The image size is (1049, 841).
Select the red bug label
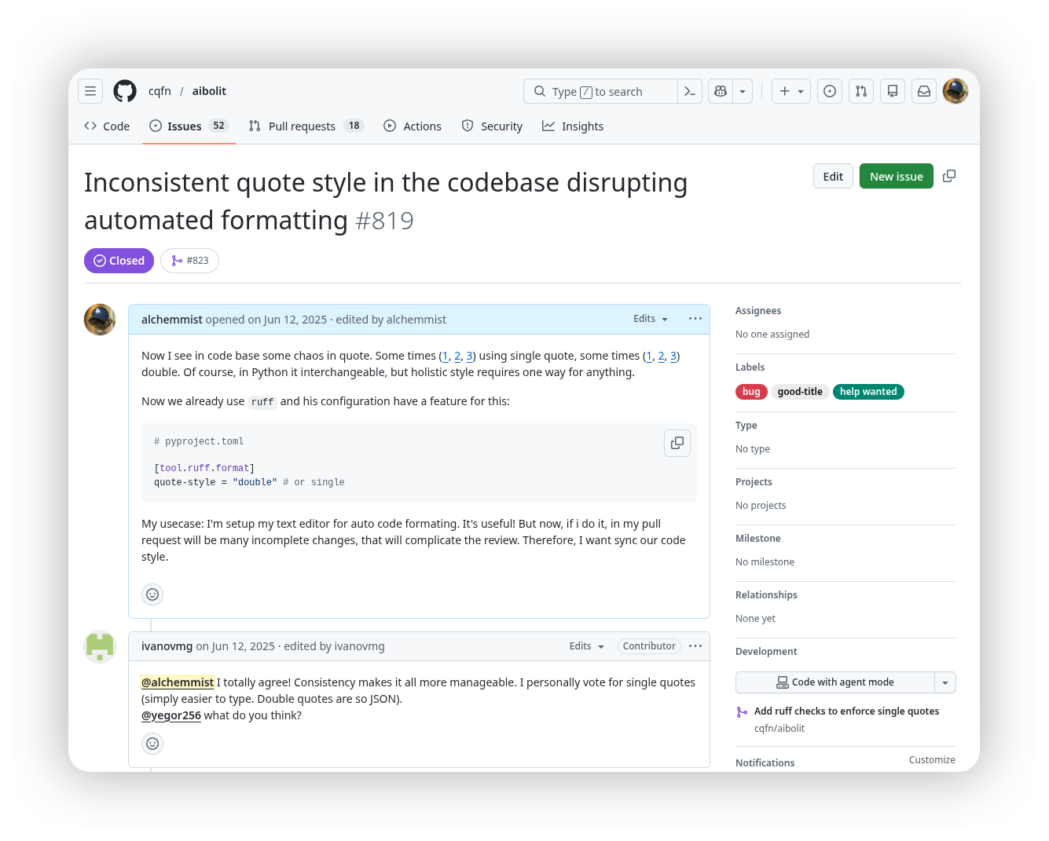coord(751,392)
